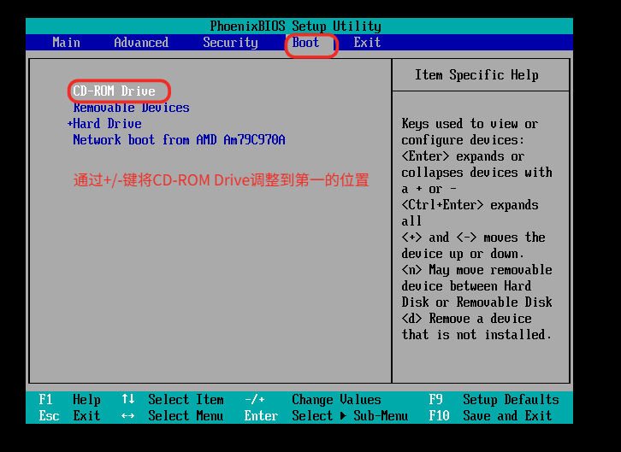Click the F9 key legend label

(435, 399)
